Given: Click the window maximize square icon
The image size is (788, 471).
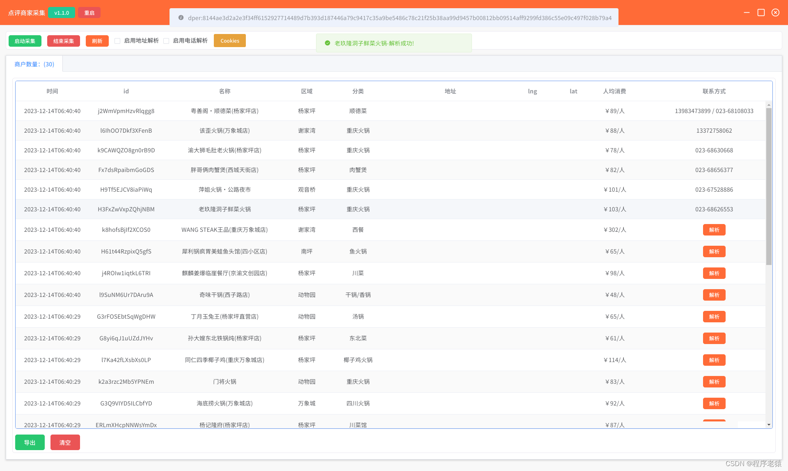Looking at the screenshot, I should coord(761,13).
